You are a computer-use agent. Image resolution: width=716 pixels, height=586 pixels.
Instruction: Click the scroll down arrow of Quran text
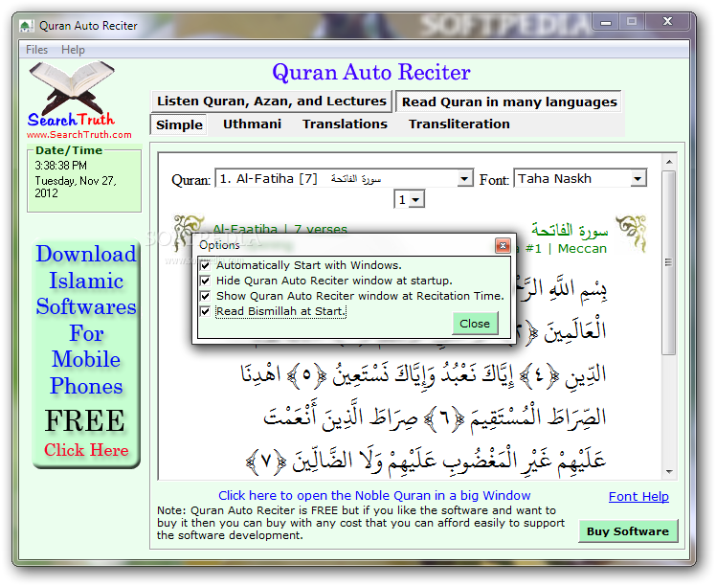pyautogui.click(x=669, y=472)
